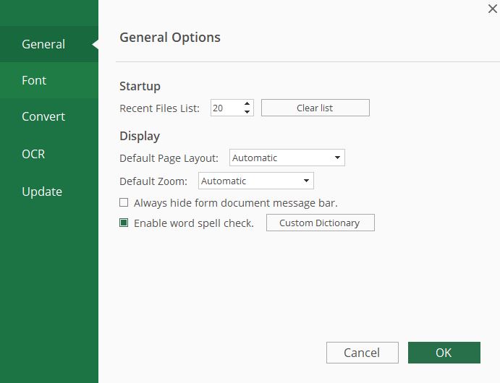Increase Recent Files List with up arrow
This screenshot has width=500, height=383.
coord(247,104)
